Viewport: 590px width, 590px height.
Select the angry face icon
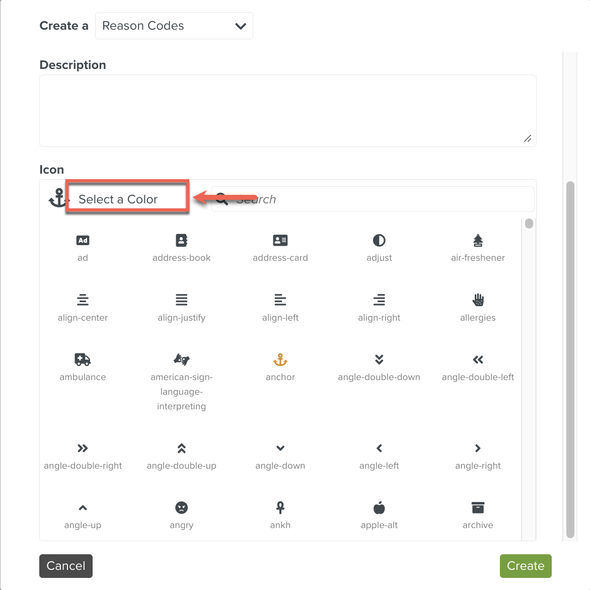point(181,507)
